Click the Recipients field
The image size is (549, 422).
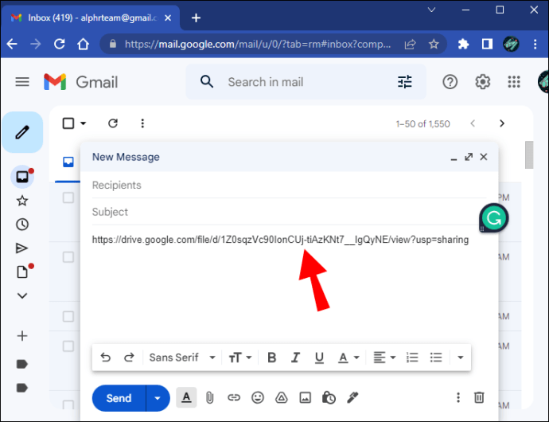(x=289, y=185)
